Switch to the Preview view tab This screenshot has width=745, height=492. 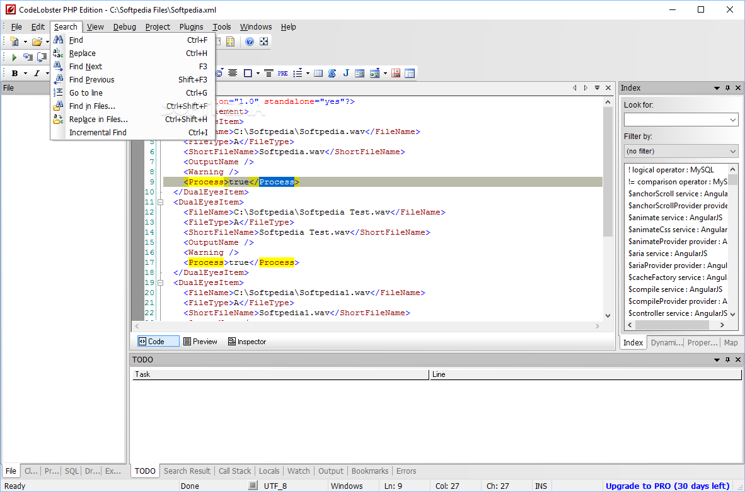200,342
